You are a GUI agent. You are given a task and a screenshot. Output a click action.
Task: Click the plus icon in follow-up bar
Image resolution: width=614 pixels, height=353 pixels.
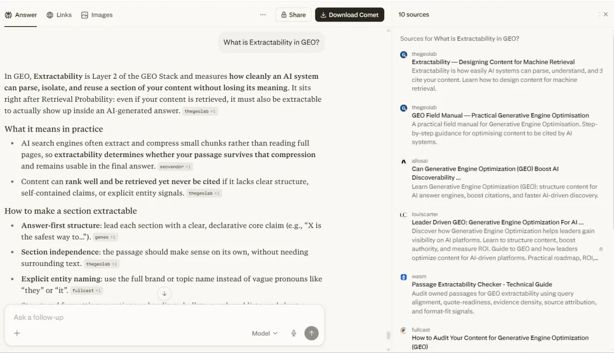click(x=17, y=333)
